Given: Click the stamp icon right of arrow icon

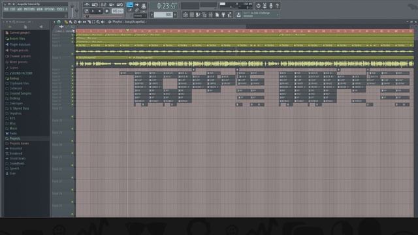Looking at the screenshot, I should (144, 5).
